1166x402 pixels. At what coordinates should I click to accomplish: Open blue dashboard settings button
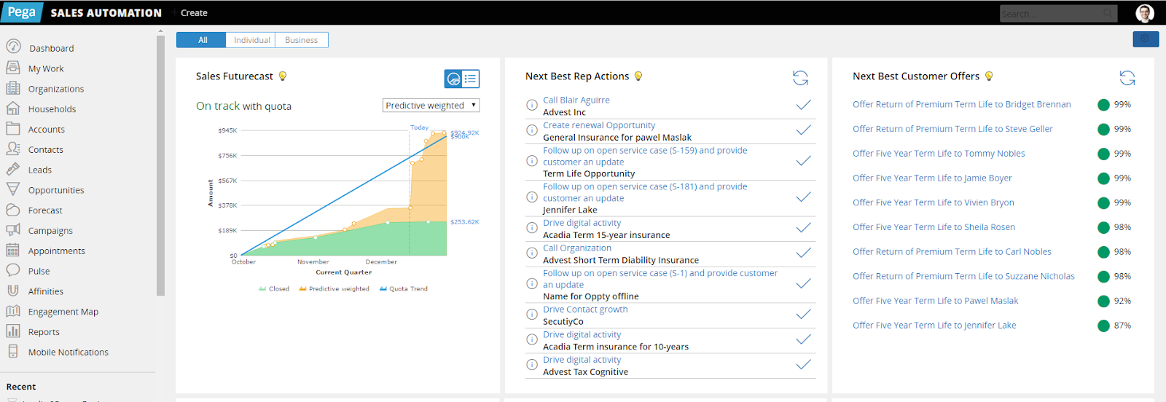1145,39
